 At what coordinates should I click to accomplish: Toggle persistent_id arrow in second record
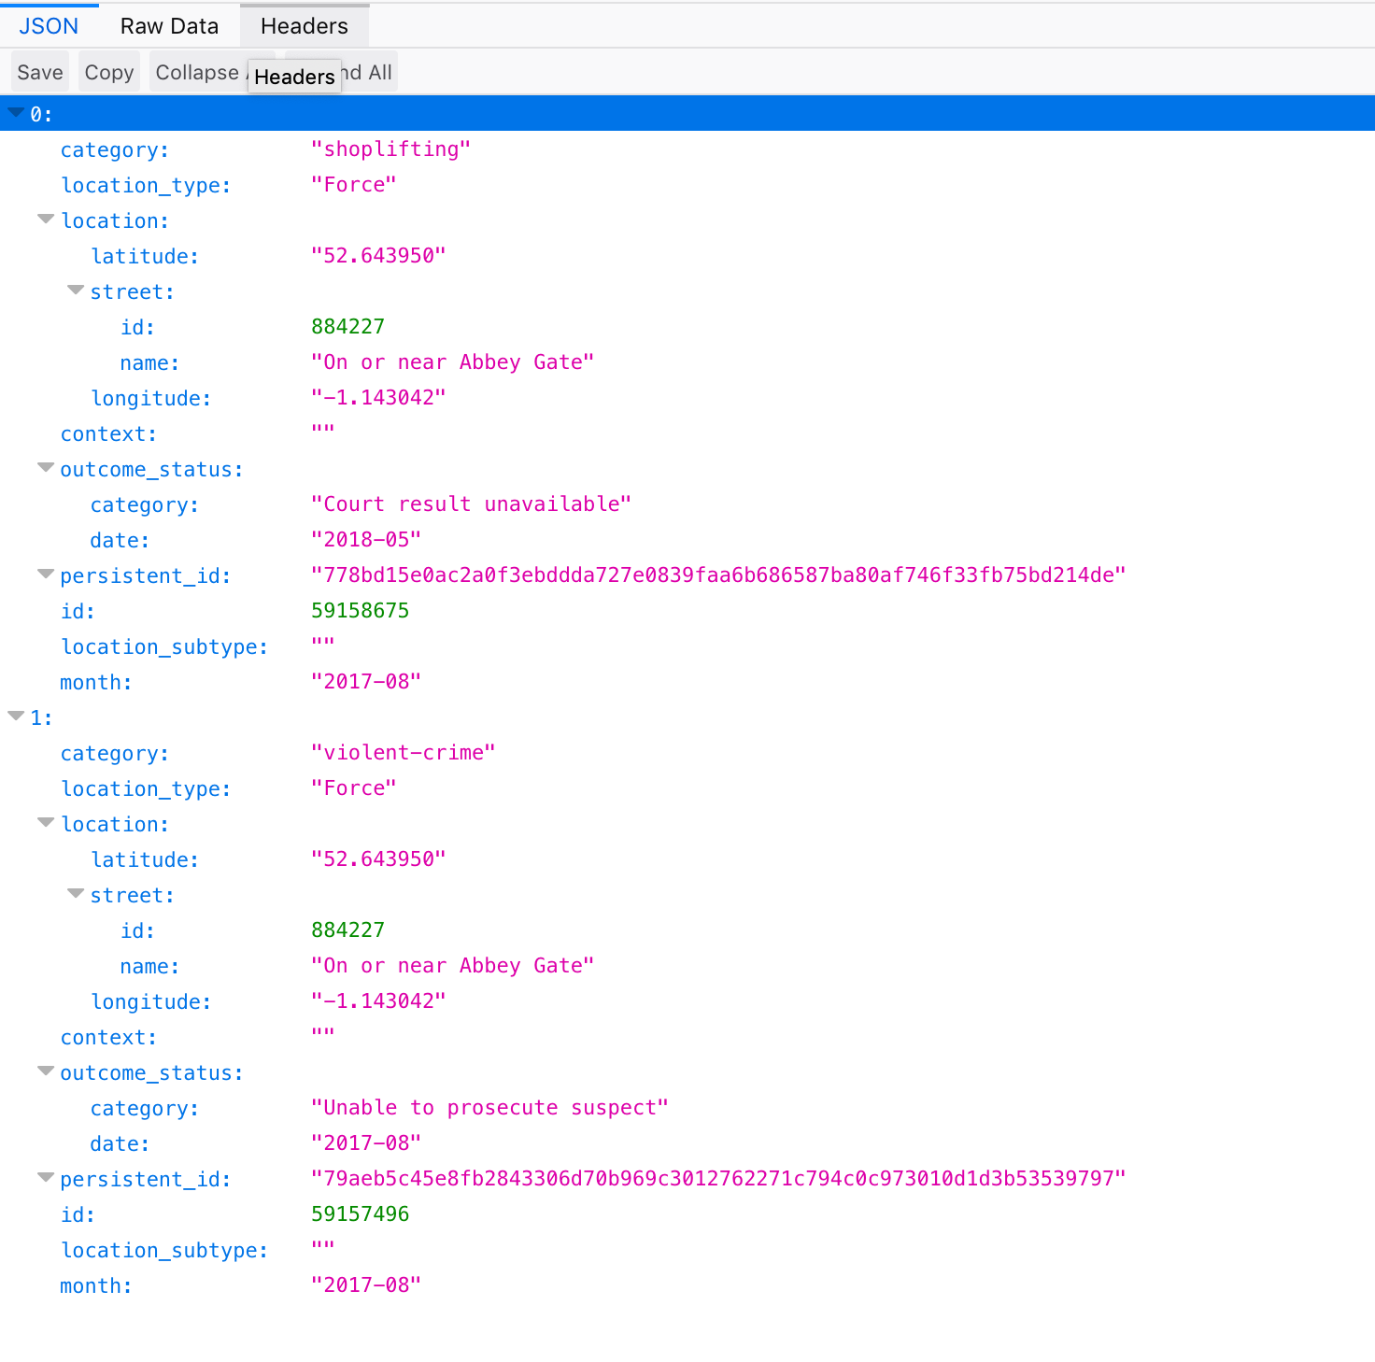click(x=46, y=1178)
